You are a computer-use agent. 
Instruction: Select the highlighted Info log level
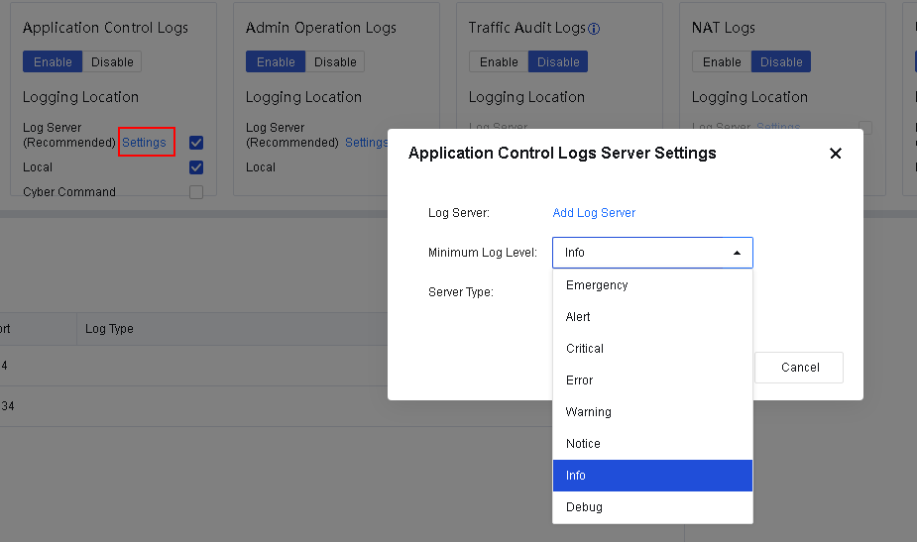(576, 476)
